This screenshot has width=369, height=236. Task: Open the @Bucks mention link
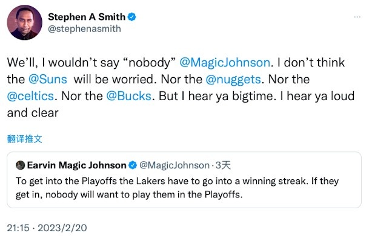[x=128, y=96]
